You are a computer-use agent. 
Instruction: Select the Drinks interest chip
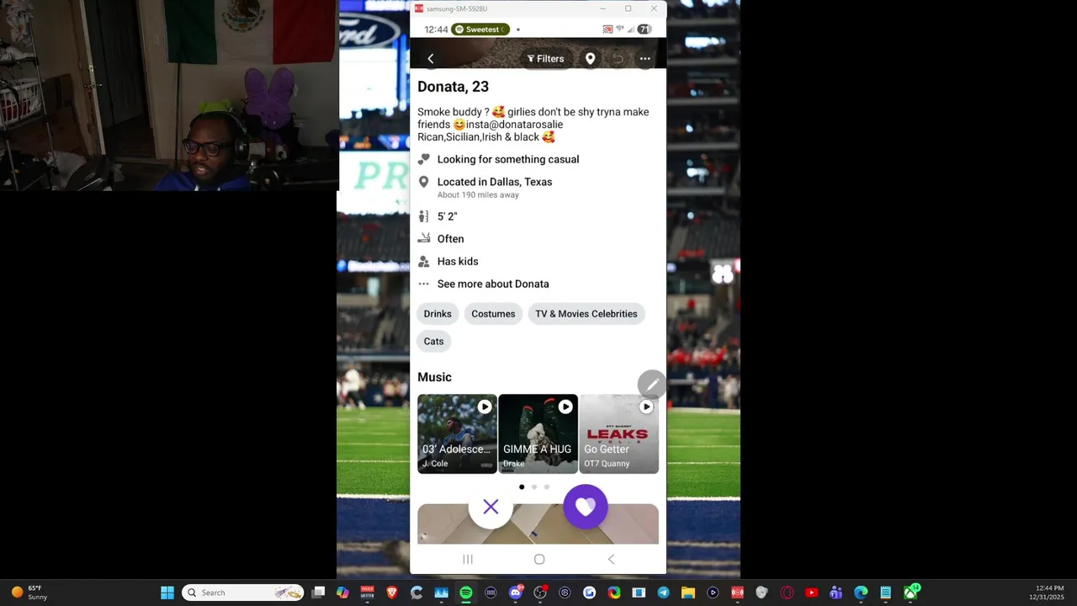(438, 314)
